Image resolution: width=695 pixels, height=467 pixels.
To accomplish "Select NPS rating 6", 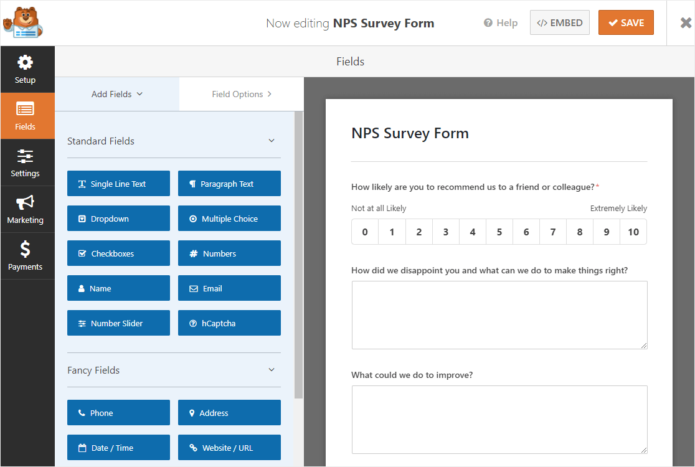I will click(x=526, y=232).
